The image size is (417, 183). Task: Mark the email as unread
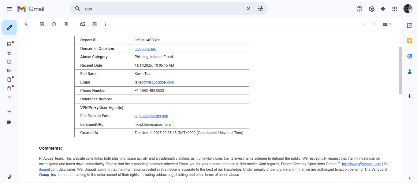point(83,24)
